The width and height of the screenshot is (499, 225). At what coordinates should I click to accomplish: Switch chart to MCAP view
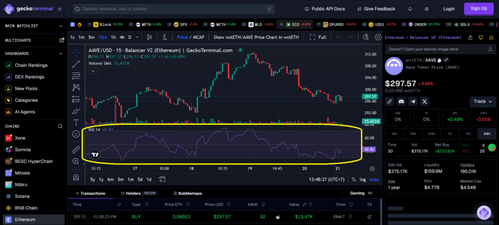(197, 37)
